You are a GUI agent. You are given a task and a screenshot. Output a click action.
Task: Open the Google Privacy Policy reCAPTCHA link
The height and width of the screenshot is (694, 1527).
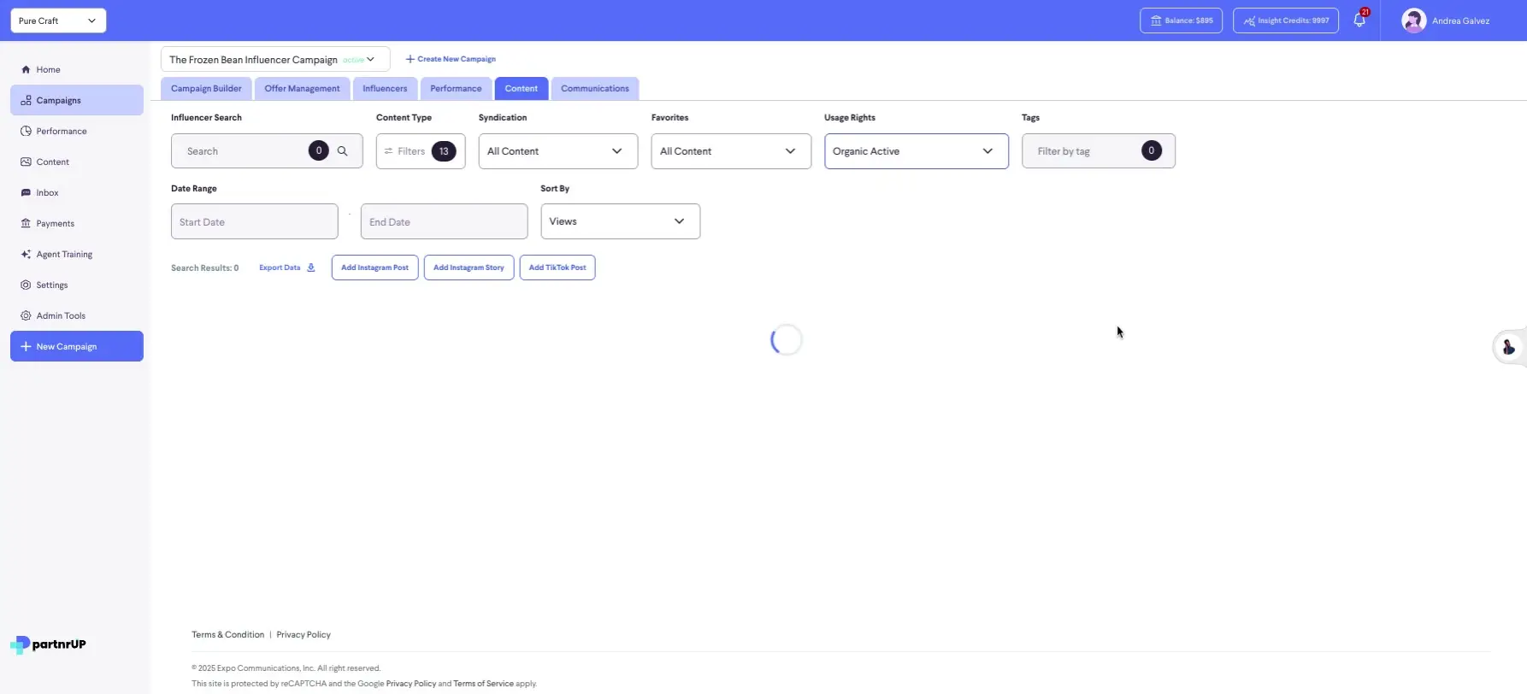click(x=410, y=684)
